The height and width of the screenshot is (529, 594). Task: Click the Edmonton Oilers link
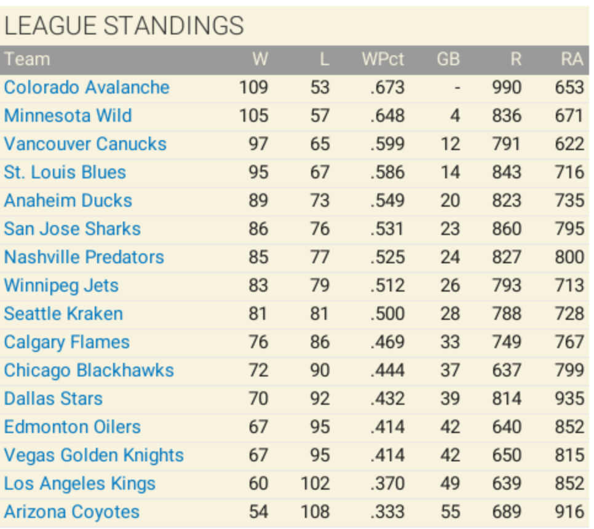72,427
